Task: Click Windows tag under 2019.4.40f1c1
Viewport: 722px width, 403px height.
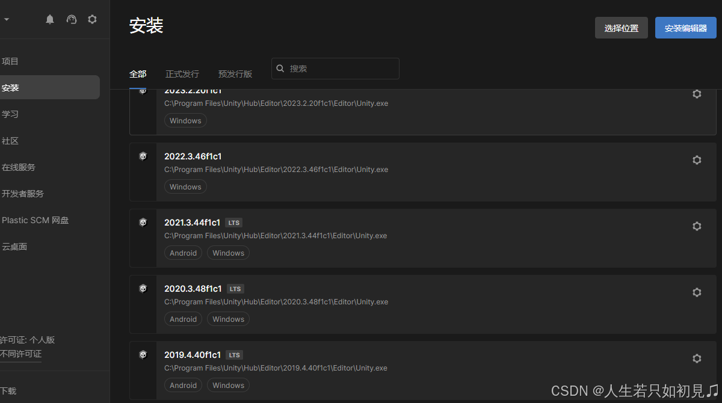Action: click(x=229, y=386)
